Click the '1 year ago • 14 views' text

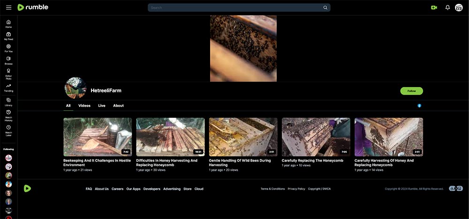[369, 170]
